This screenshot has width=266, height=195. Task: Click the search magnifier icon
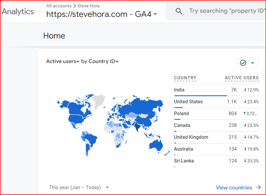pos(179,11)
